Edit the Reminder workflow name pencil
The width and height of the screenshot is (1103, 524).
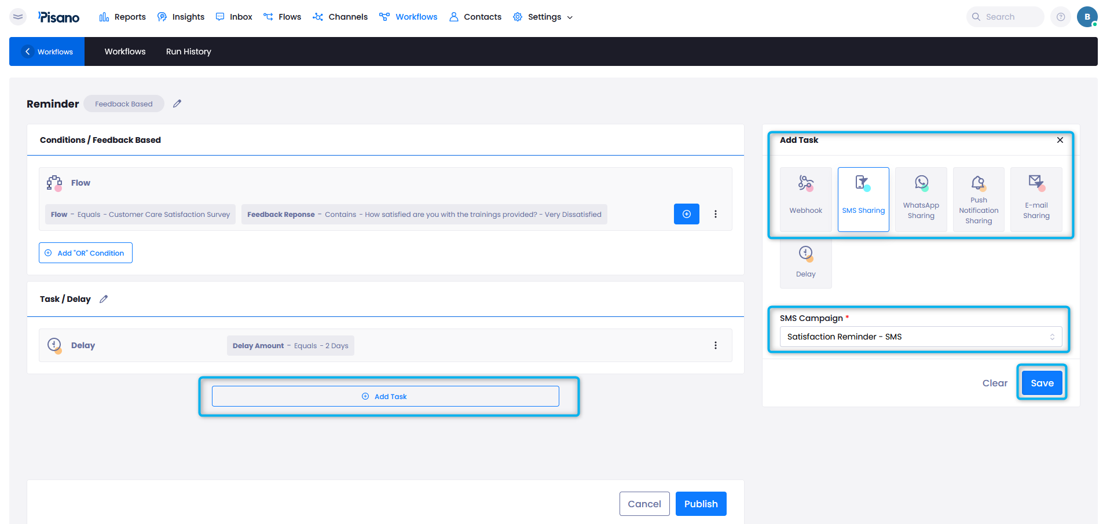click(x=177, y=104)
